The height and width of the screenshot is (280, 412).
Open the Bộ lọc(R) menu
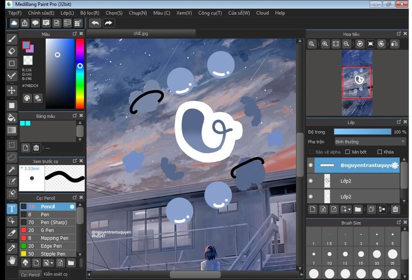coord(90,13)
